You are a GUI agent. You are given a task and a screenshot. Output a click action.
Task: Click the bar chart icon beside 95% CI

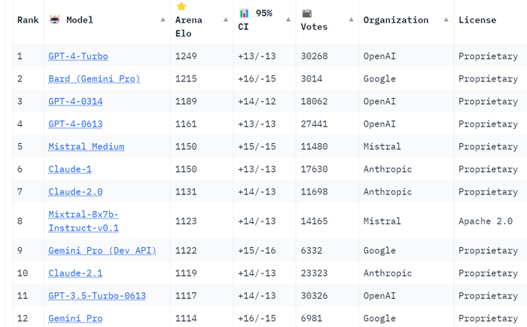tap(245, 14)
